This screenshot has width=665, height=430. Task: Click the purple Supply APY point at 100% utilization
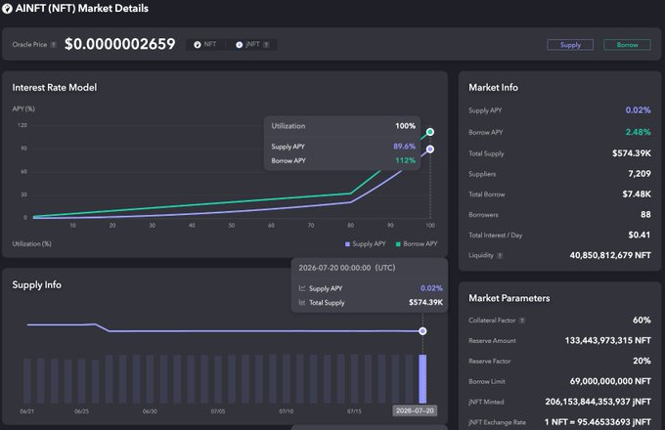pyautogui.click(x=430, y=150)
